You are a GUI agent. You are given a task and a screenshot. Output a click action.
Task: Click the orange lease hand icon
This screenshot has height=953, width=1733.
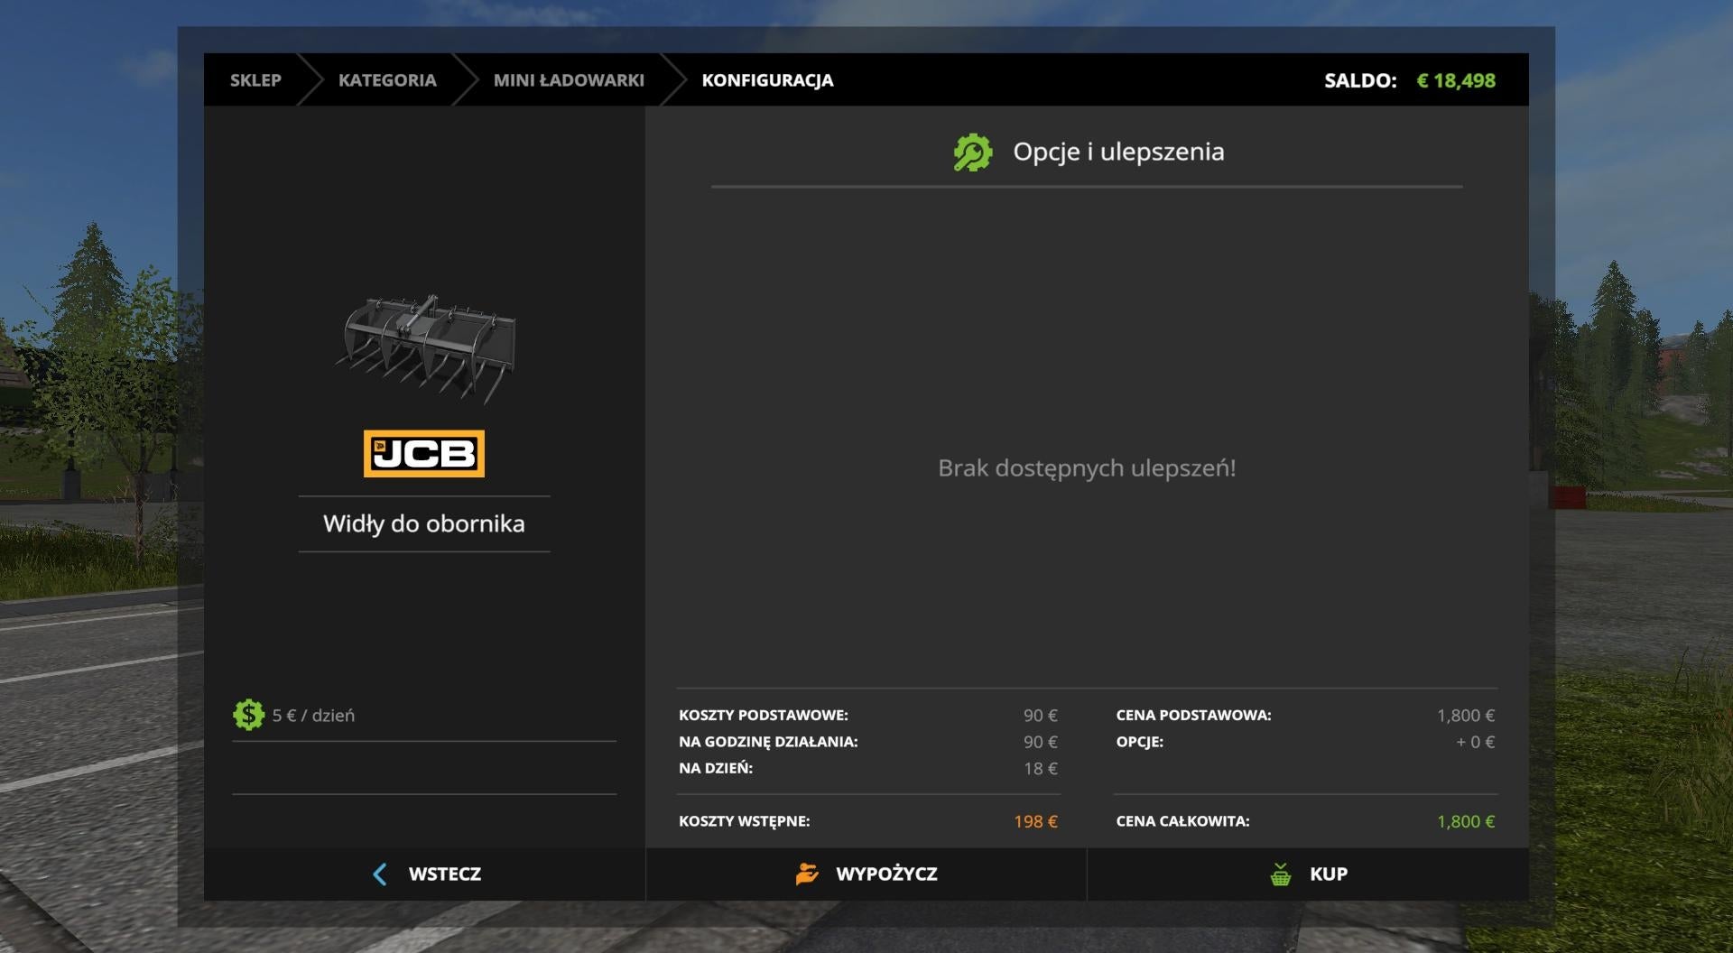click(x=807, y=874)
